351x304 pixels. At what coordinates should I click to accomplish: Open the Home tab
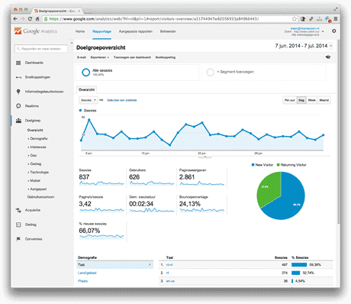tap(80, 31)
